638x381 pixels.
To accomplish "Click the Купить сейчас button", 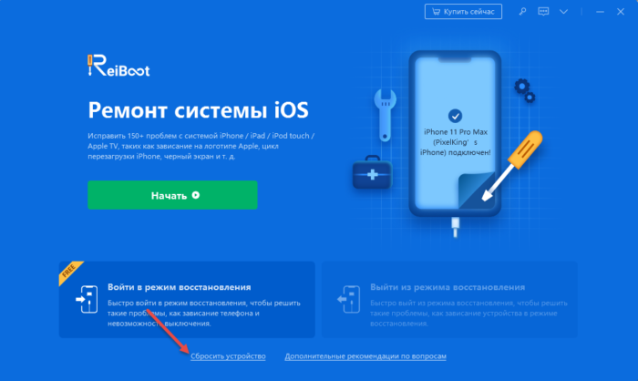I will (x=463, y=12).
